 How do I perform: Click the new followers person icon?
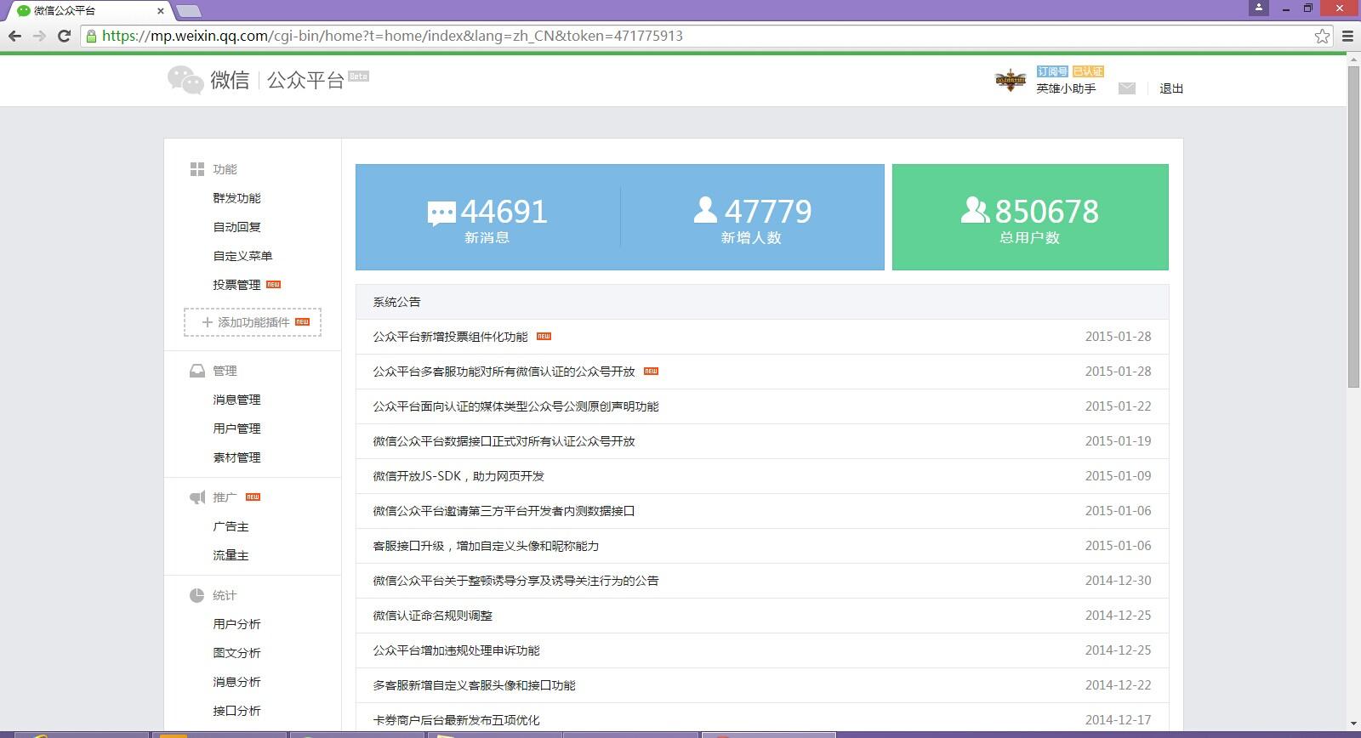click(705, 210)
